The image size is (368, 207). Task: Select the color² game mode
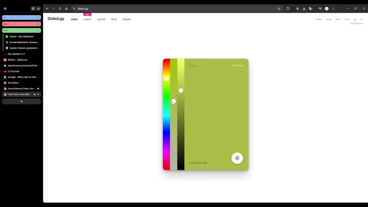point(87,19)
